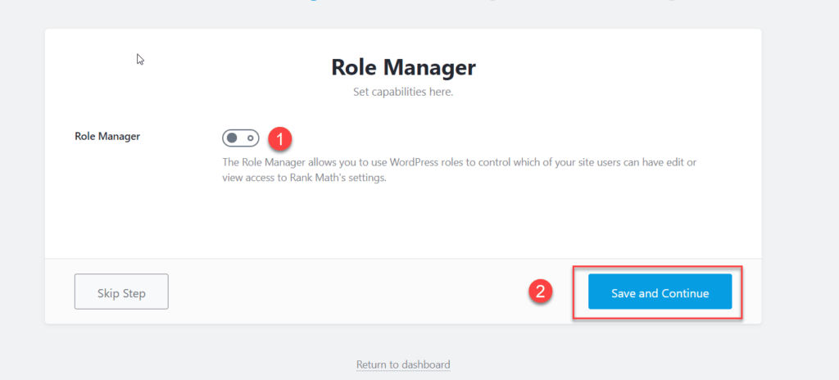Click the 'Set capabilities here.' subtitle

pyautogui.click(x=403, y=92)
